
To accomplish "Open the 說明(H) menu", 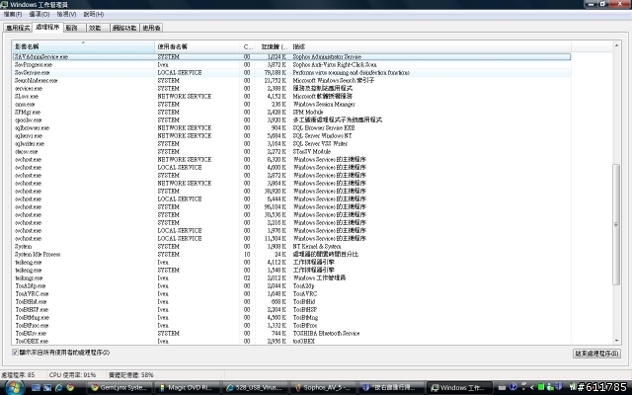I will [94, 14].
